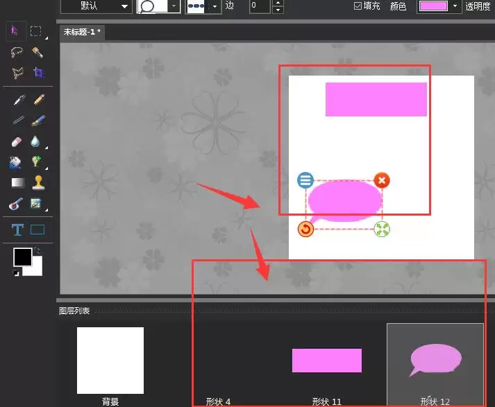Choose the magic wand tool
The width and height of the screenshot is (495, 407).
(x=37, y=52)
